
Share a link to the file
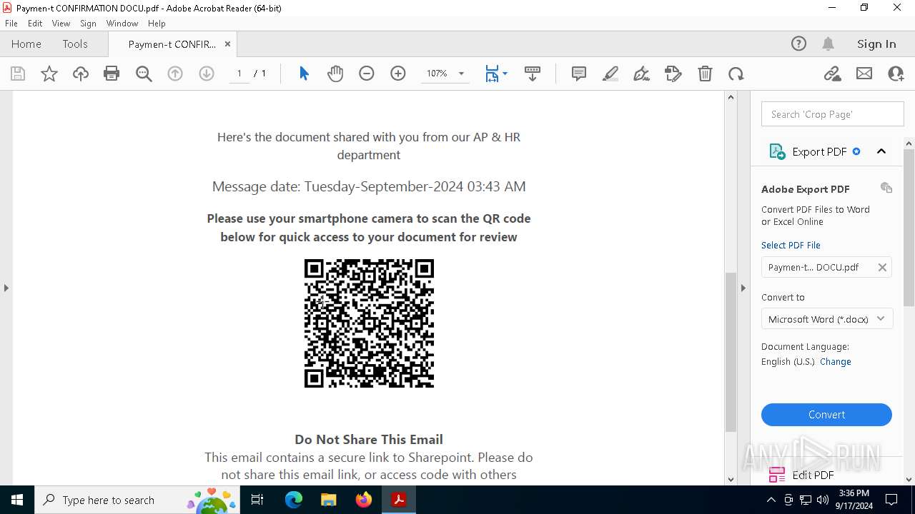coord(833,74)
